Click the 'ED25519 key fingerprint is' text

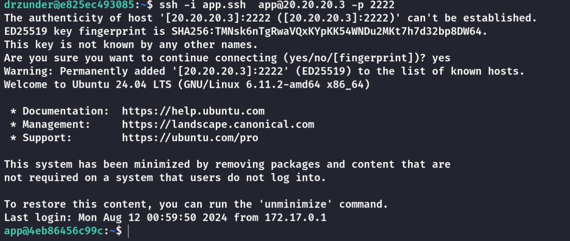[85, 32]
